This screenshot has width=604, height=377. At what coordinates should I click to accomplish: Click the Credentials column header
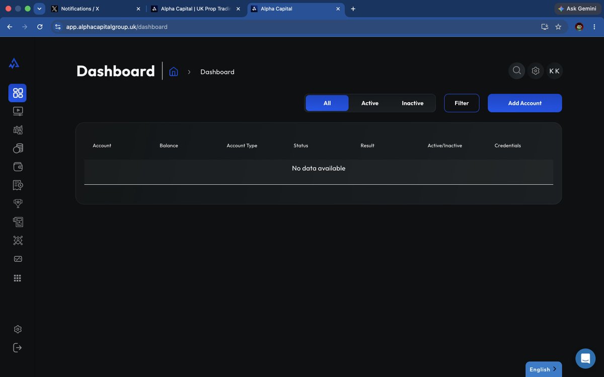(x=508, y=146)
